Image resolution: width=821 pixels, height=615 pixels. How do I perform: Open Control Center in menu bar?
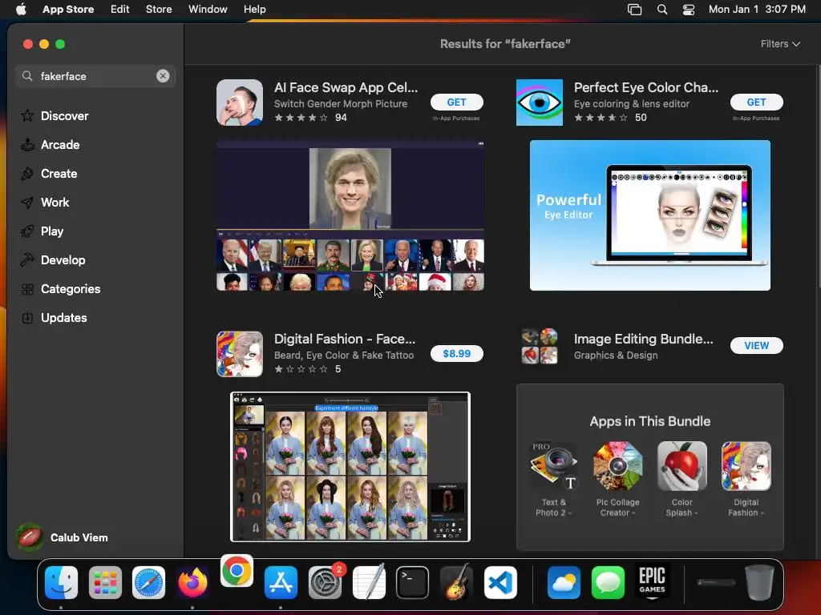click(x=689, y=9)
